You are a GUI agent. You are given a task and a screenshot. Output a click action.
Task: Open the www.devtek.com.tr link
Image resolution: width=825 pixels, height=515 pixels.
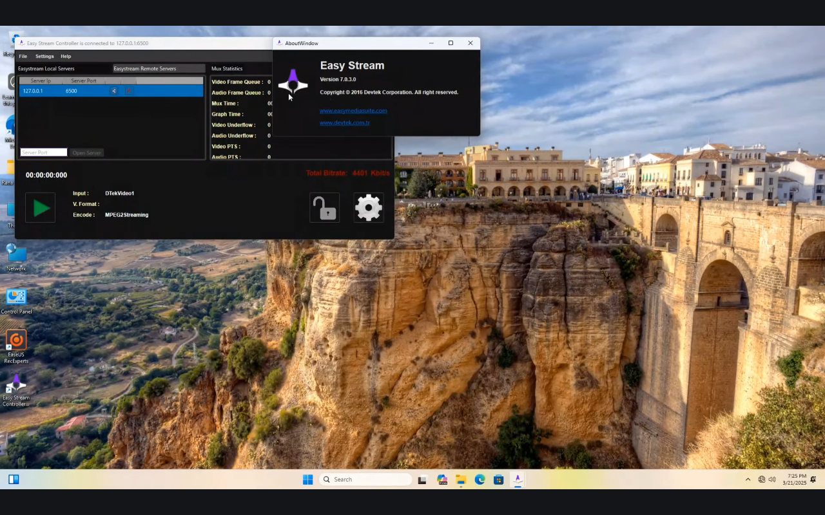pyautogui.click(x=345, y=122)
